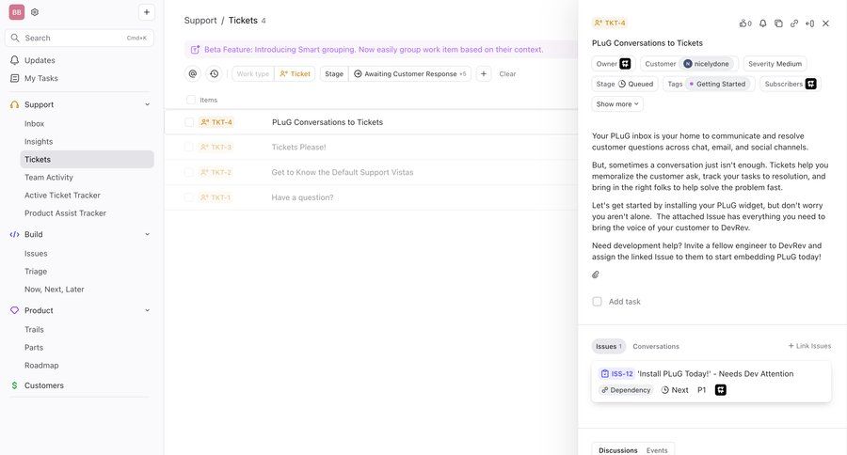
Task: Edit the Getting Started tag
Action: tap(717, 84)
